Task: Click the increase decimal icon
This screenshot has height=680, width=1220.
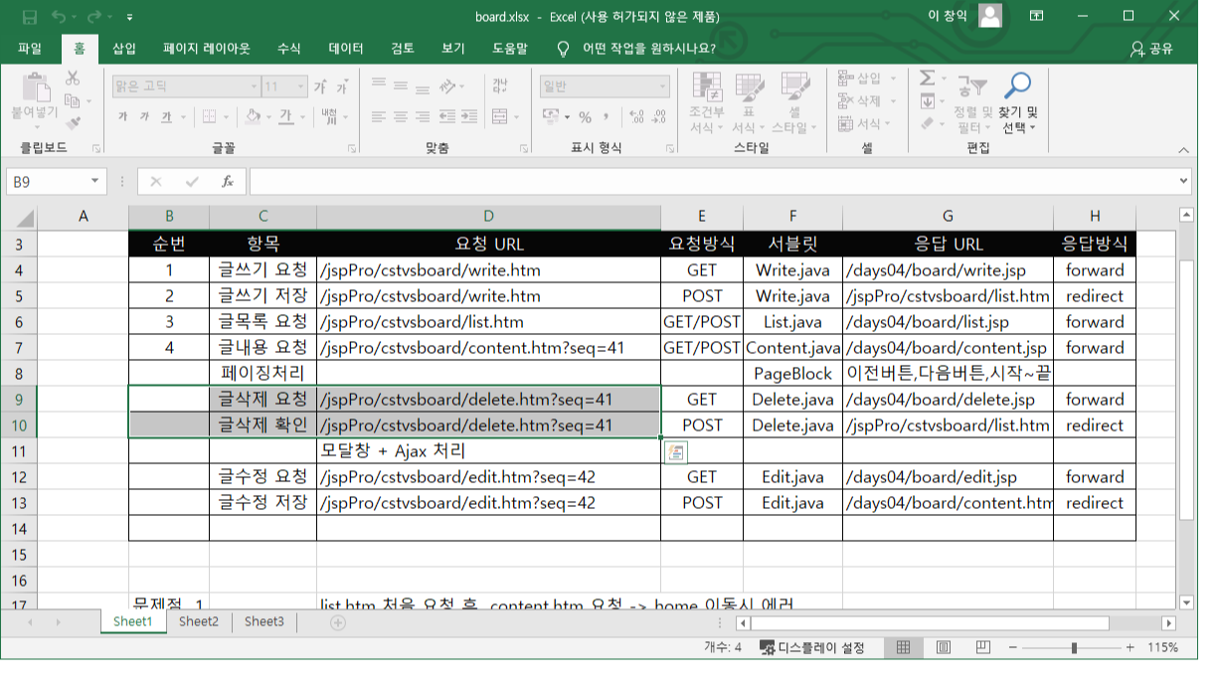Action: pos(635,116)
